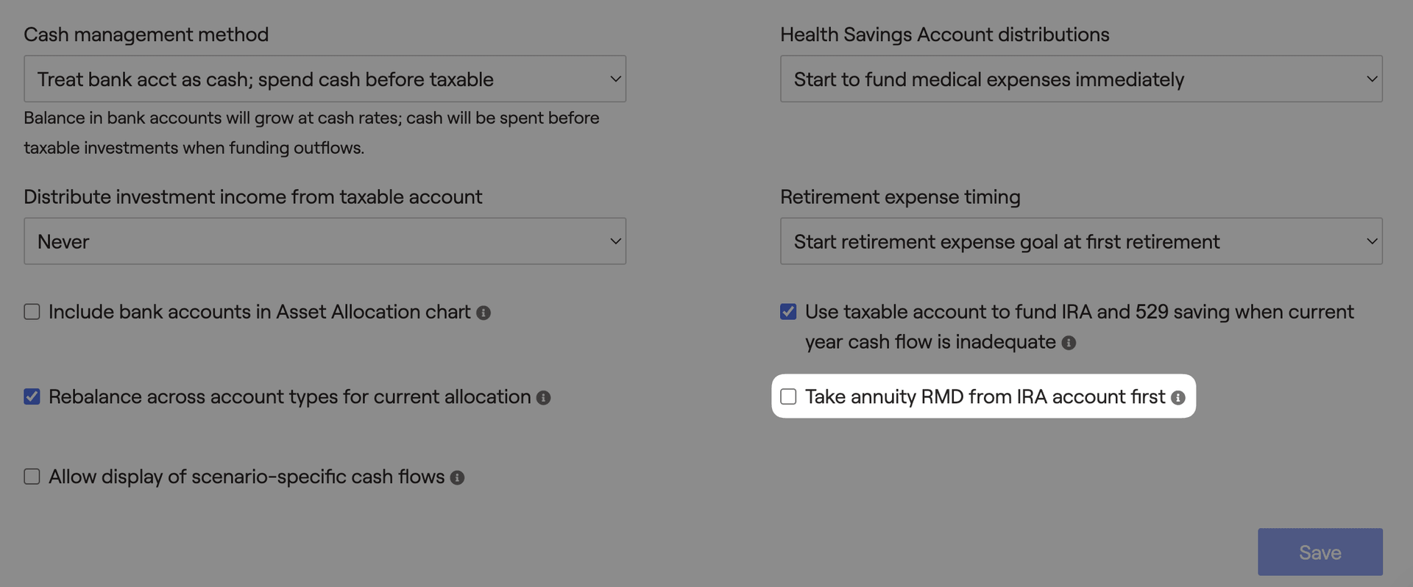
Task: Open Cash management method dropdown
Action: coord(325,79)
